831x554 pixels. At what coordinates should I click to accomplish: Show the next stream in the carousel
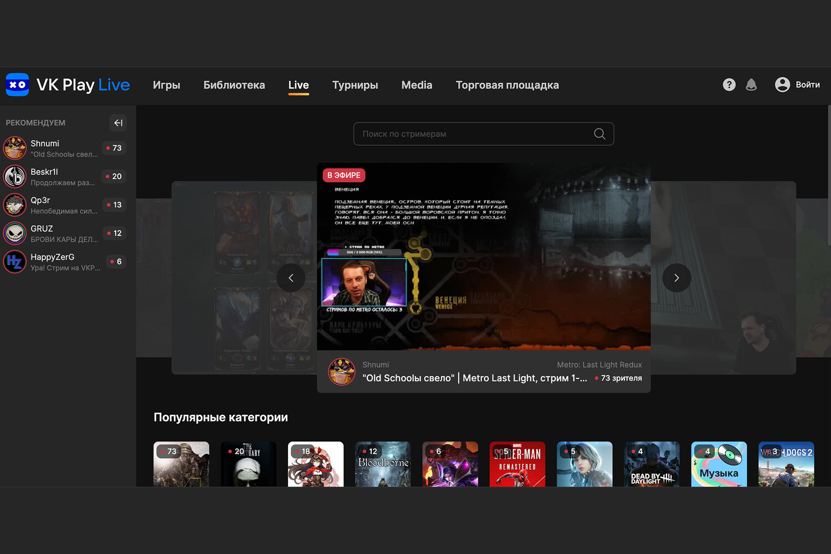tap(676, 278)
